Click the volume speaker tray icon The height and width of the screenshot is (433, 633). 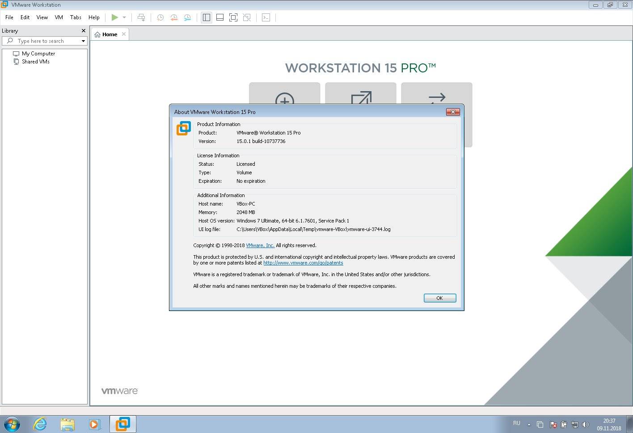click(x=586, y=425)
